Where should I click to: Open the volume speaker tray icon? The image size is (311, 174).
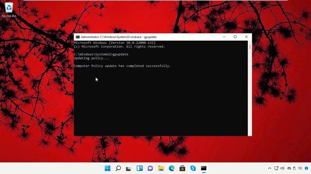point(282,168)
